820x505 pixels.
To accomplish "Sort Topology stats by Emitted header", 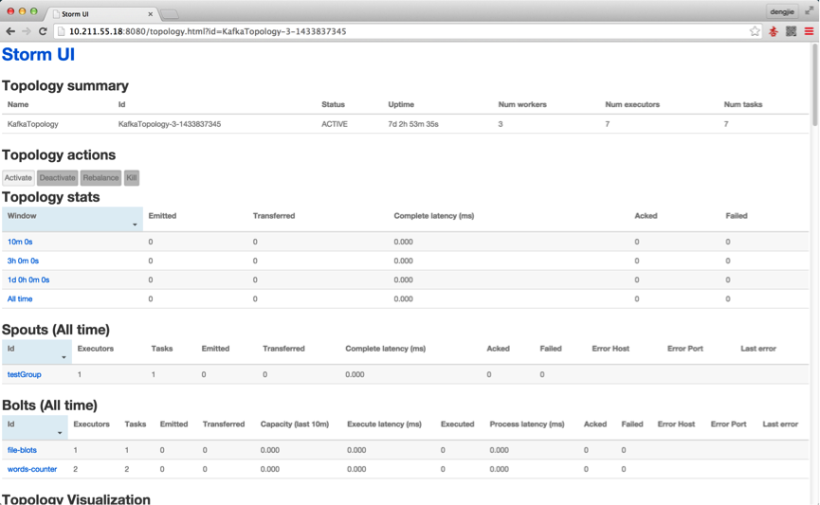I will [x=162, y=215].
